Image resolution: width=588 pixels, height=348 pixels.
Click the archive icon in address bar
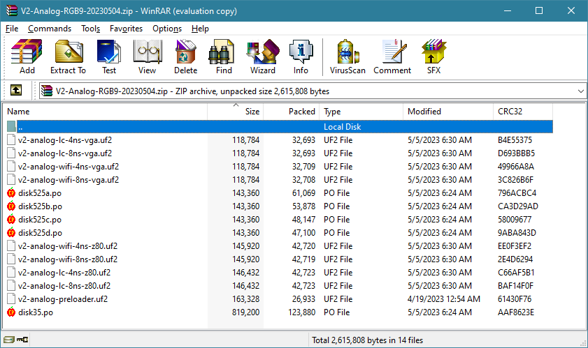pos(47,91)
